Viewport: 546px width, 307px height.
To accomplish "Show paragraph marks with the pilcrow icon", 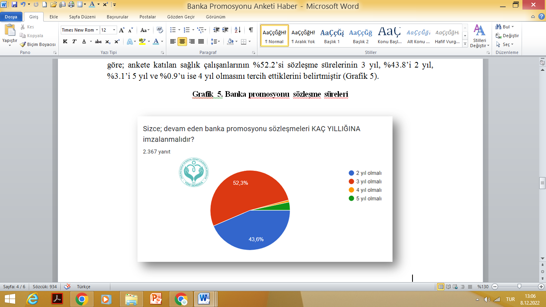I will tap(251, 30).
